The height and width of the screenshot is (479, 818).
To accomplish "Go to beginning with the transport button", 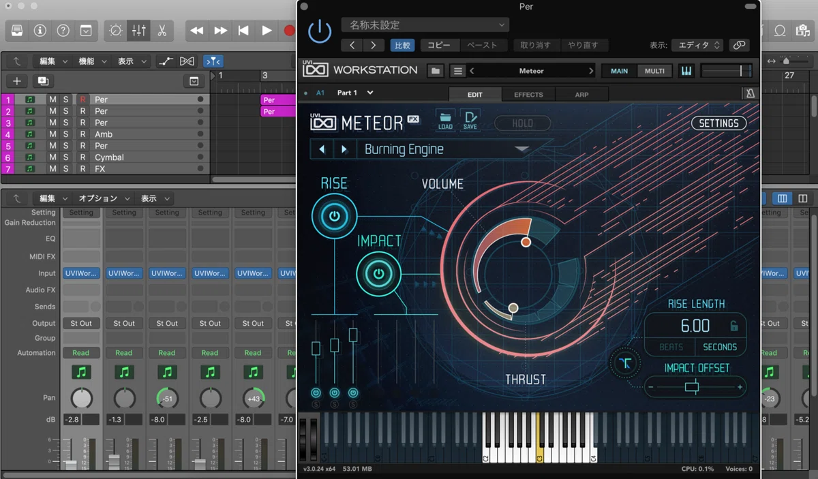I will click(243, 31).
